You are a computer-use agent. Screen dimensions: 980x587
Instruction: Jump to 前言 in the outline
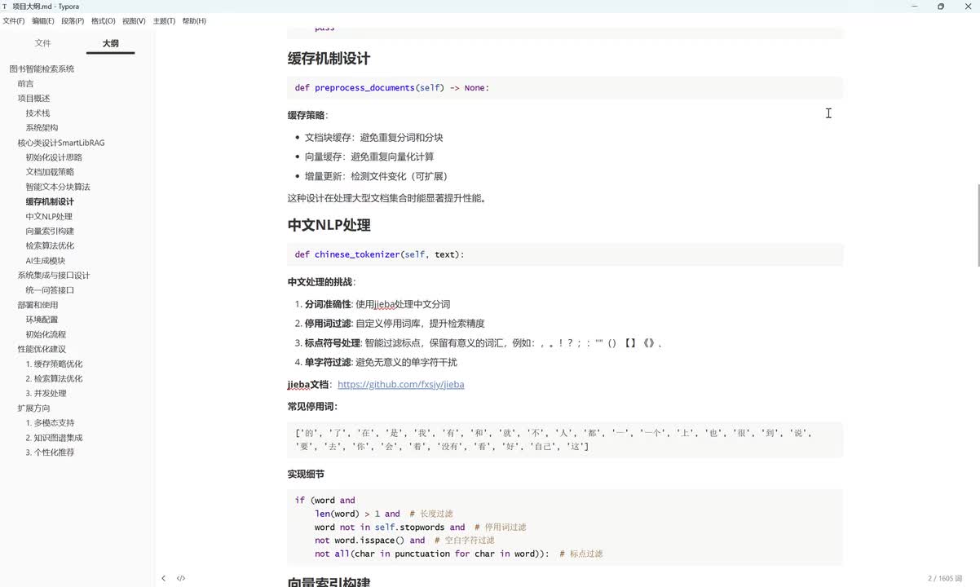coord(26,83)
